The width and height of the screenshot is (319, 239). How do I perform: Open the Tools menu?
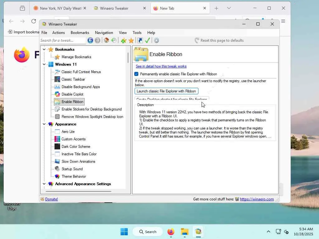tap(137, 33)
